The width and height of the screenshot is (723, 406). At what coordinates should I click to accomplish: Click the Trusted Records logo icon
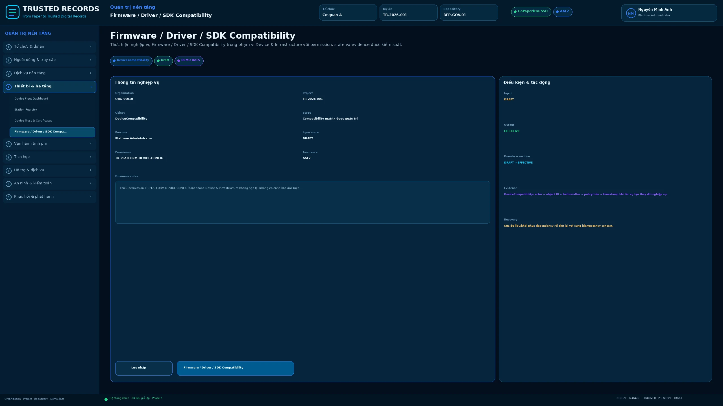pos(12,12)
